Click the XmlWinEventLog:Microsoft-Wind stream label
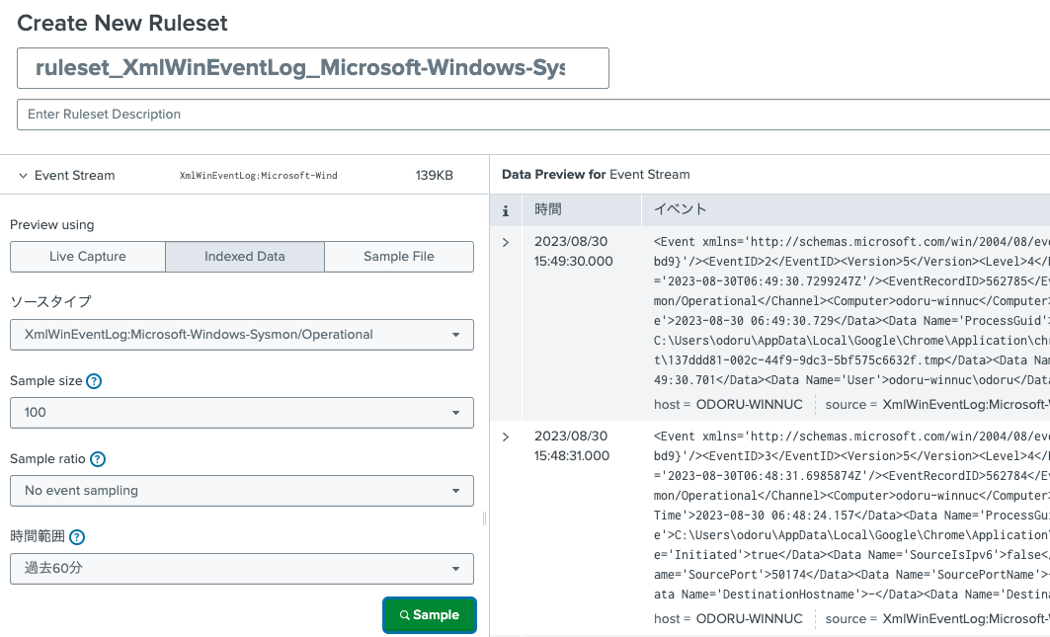The width and height of the screenshot is (1050, 637). 259,176
